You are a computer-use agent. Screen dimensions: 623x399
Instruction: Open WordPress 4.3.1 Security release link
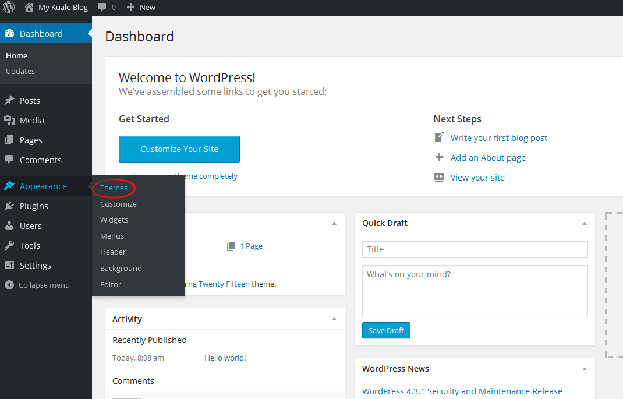pyautogui.click(x=462, y=391)
